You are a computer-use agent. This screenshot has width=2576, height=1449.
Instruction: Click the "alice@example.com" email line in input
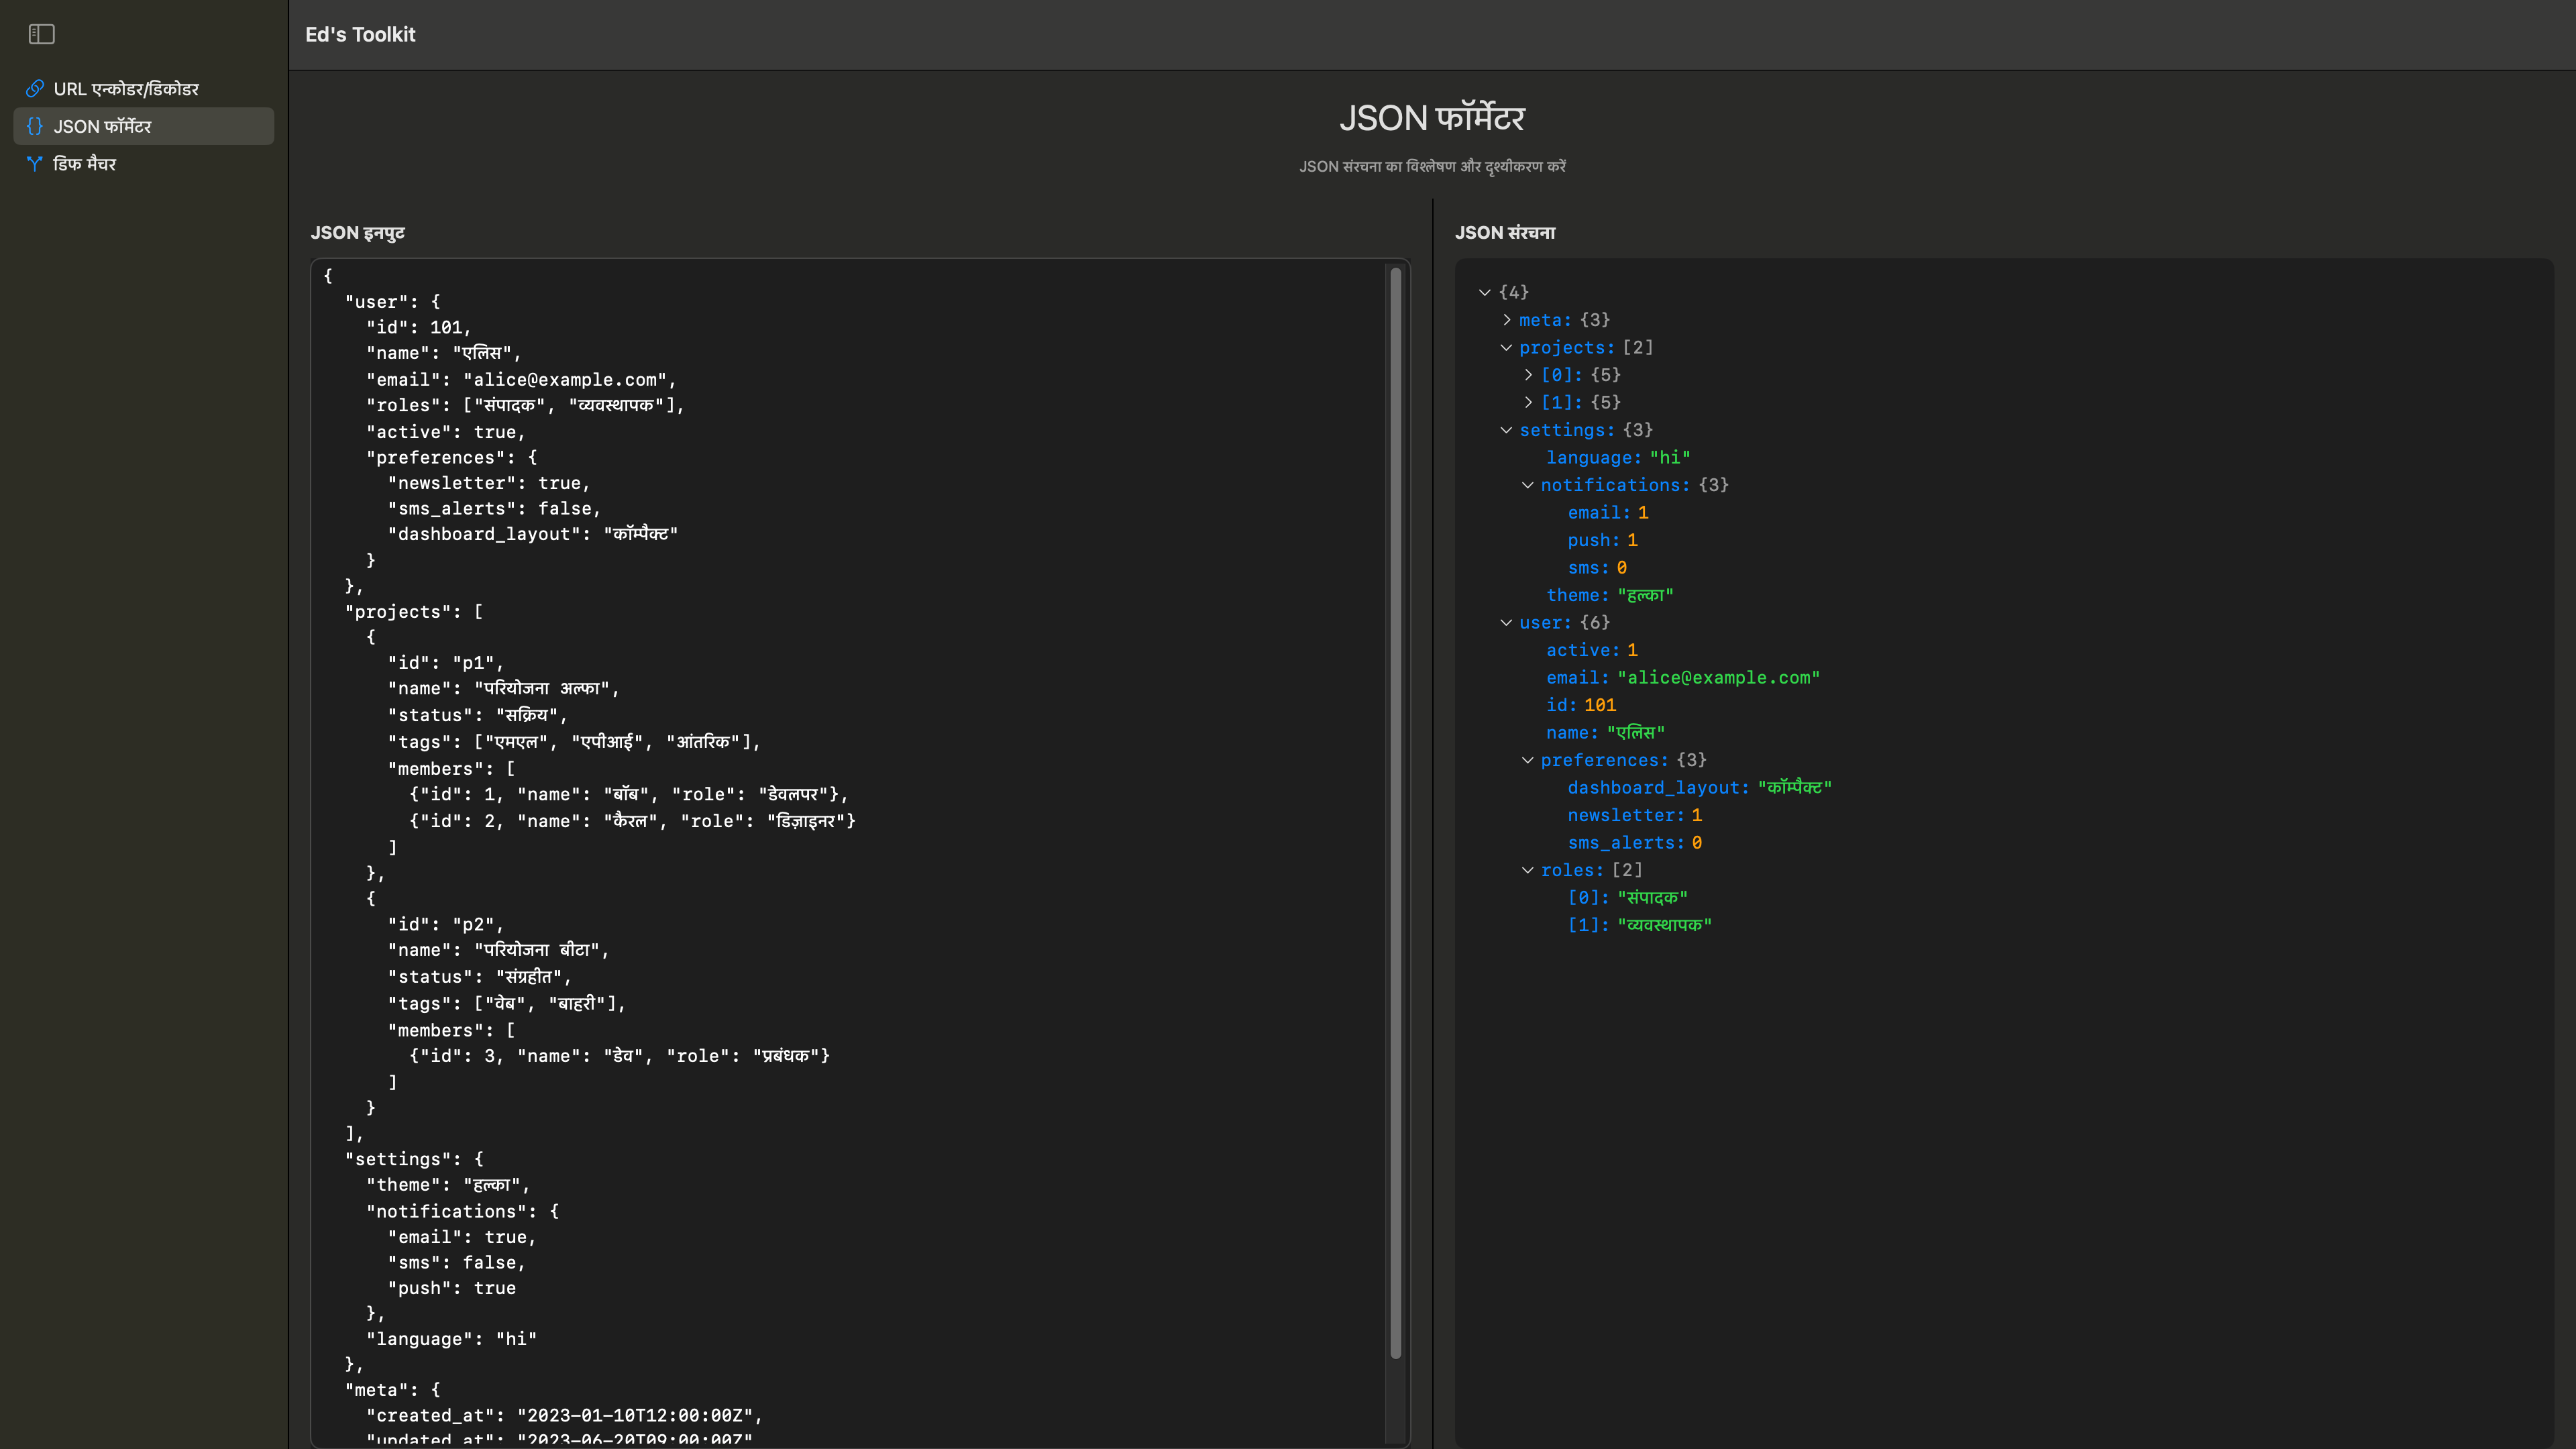point(522,379)
